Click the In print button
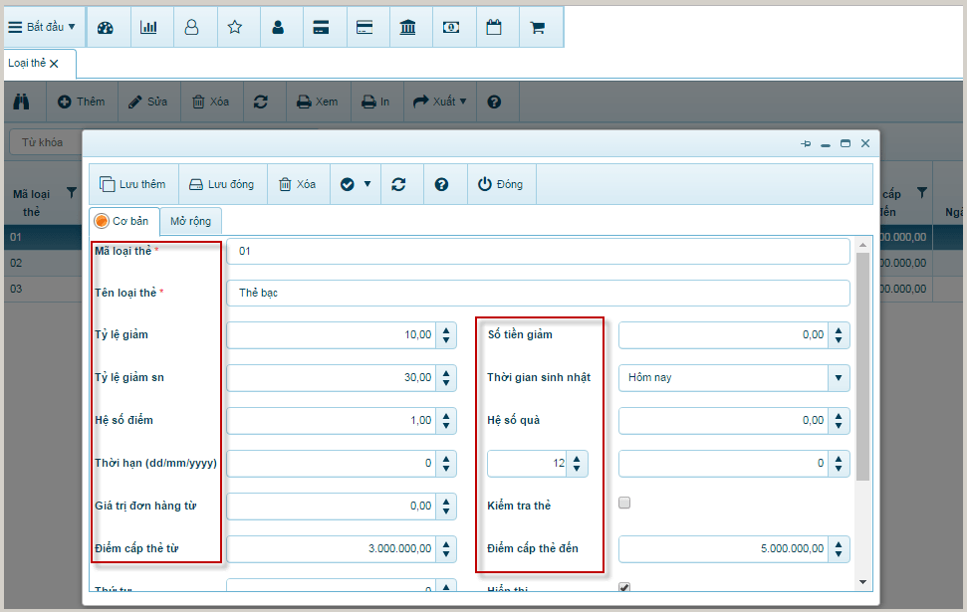This screenshot has width=967, height=612. (x=375, y=102)
